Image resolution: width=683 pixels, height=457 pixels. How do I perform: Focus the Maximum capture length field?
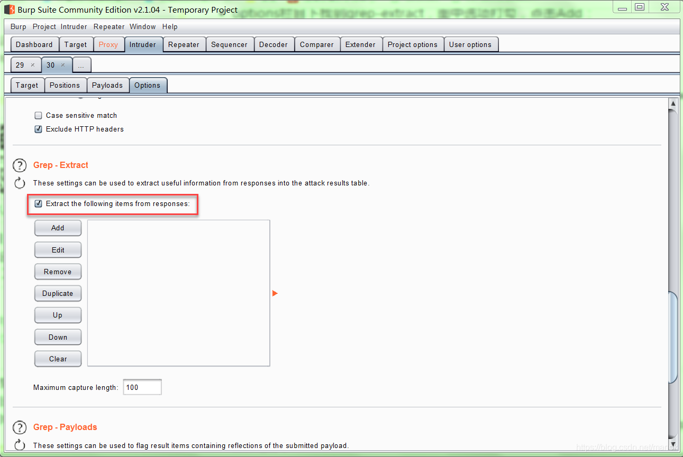(142, 387)
